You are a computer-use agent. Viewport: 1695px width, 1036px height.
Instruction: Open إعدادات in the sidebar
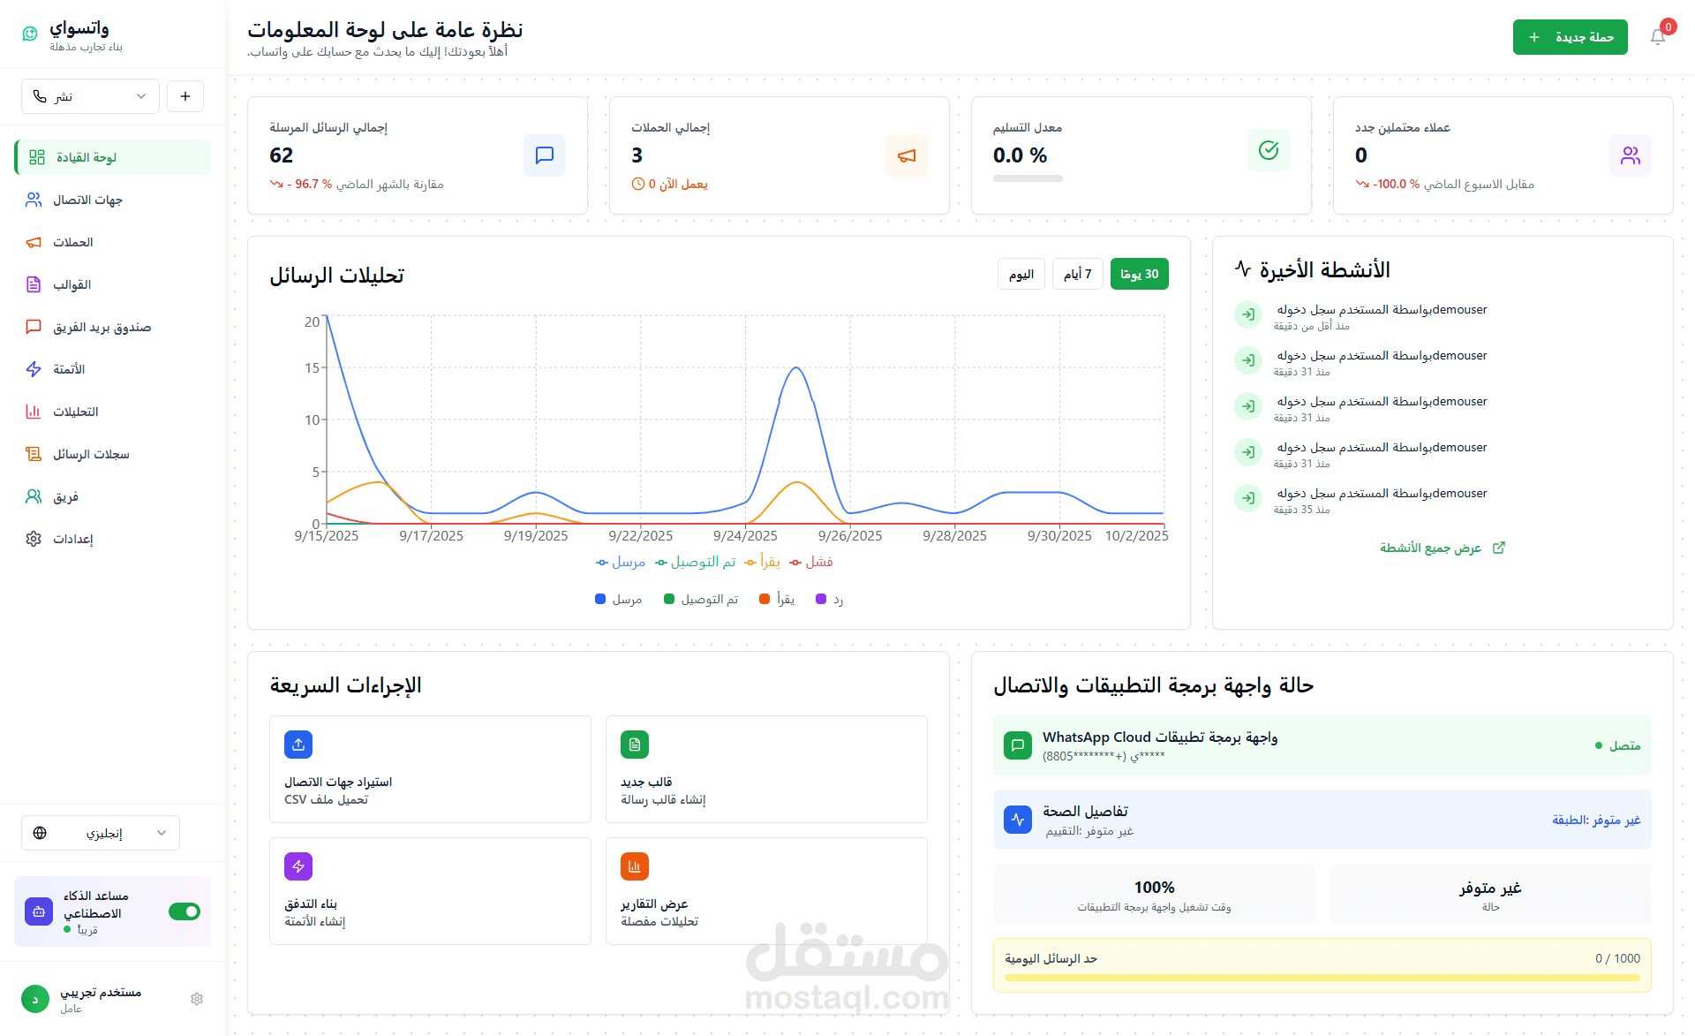click(113, 539)
